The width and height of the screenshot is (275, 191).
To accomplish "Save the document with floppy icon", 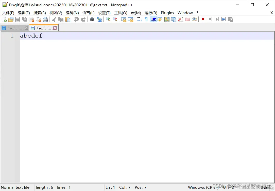I will click(18, 19).
